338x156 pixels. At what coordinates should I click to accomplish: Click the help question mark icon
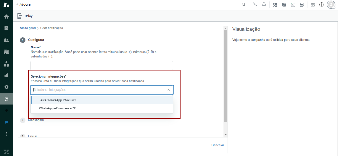(321, 5)
